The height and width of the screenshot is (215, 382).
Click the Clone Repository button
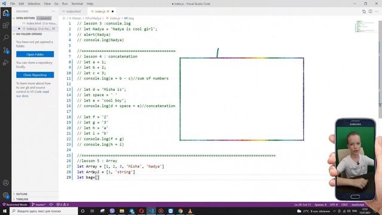tap(35, 75)
